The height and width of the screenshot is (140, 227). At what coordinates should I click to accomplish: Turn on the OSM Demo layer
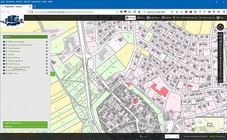7,73
